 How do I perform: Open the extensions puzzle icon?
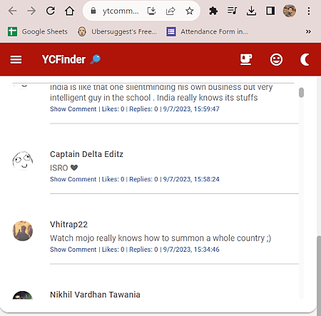213,11
